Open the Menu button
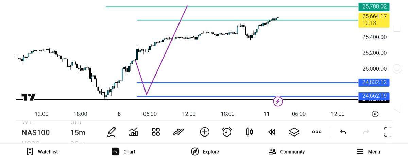 coord(368,152)
